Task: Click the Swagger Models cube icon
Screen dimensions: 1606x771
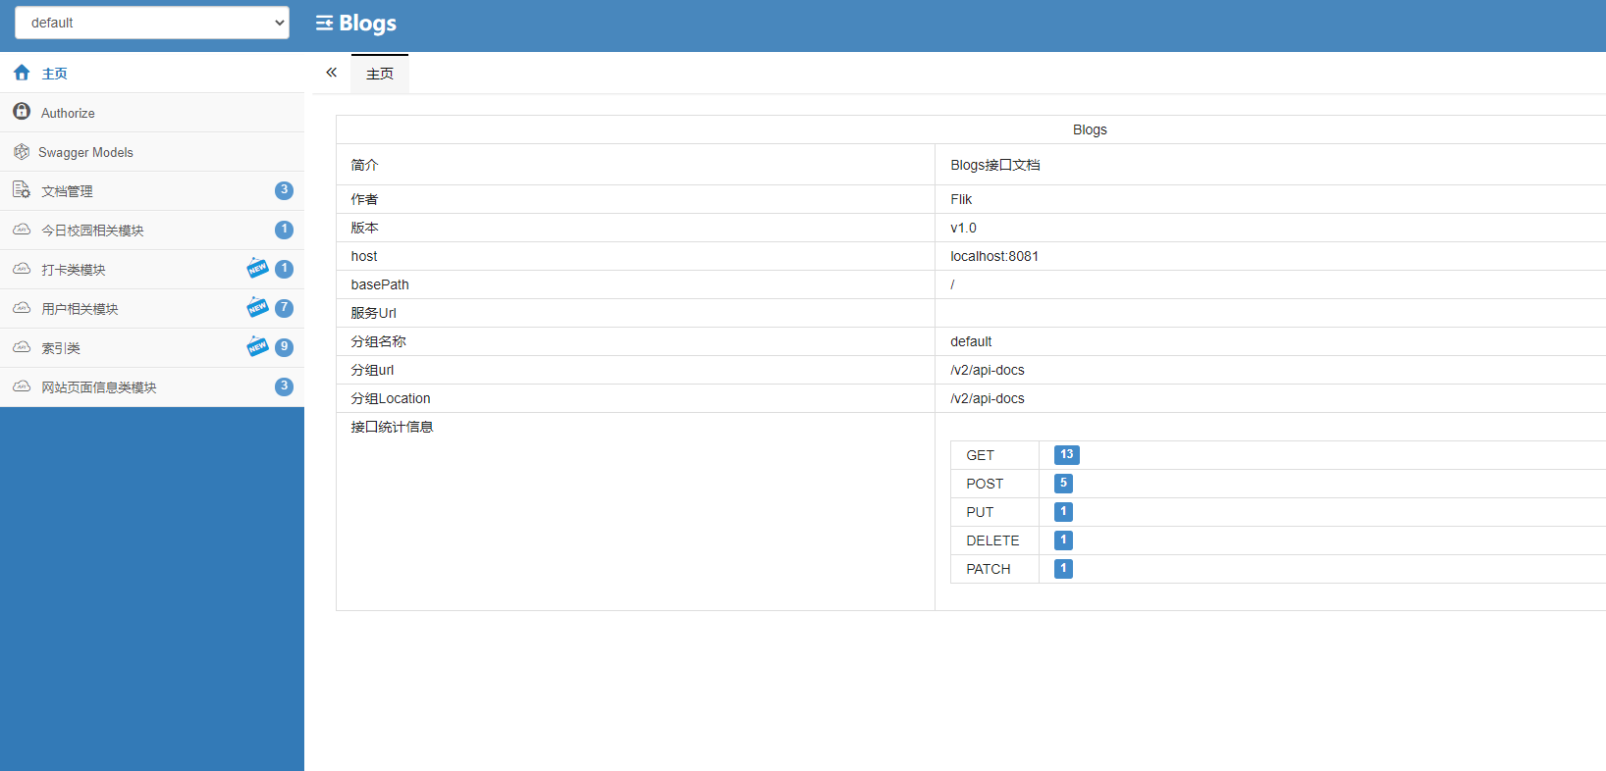Action: [22, 151]
